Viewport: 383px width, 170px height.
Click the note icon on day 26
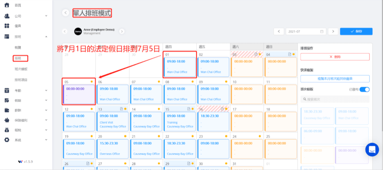(x=88, y=163)
